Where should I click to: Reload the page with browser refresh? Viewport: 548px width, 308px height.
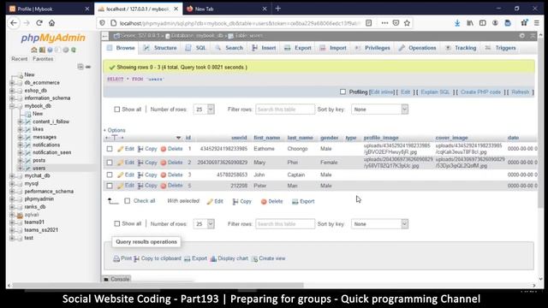tap(39, 23)
